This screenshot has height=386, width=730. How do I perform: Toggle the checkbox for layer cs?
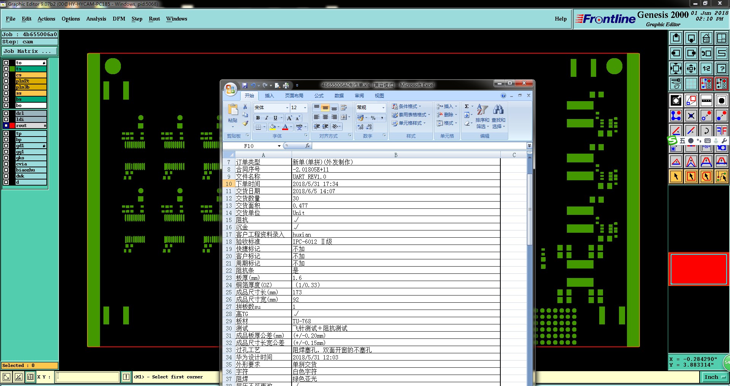click(x=6, y=75)
